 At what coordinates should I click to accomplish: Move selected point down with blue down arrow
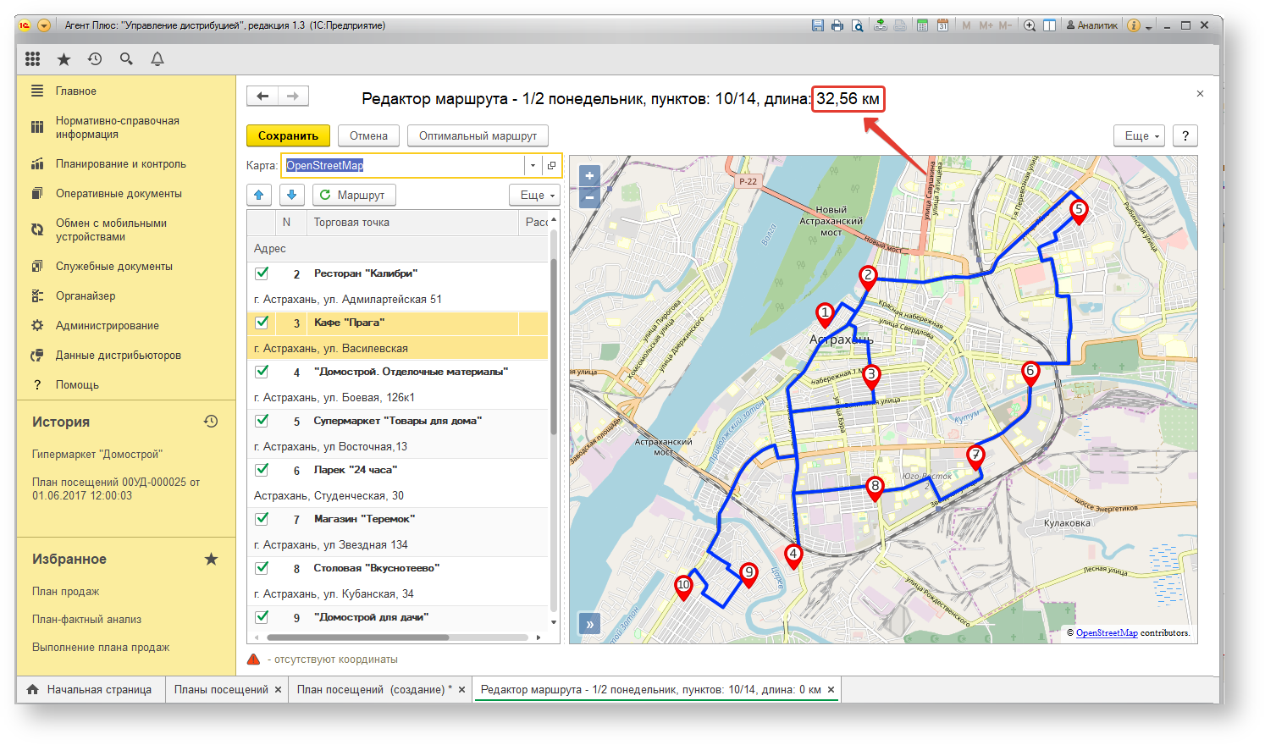click(x=291, y=195)
